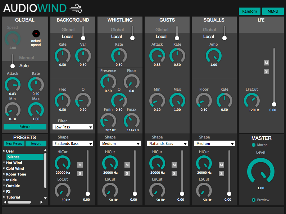286x214 pixels.
Task: Open the Gusts Shape Flatlands Bass dropdown
Action: pos(167,144)
